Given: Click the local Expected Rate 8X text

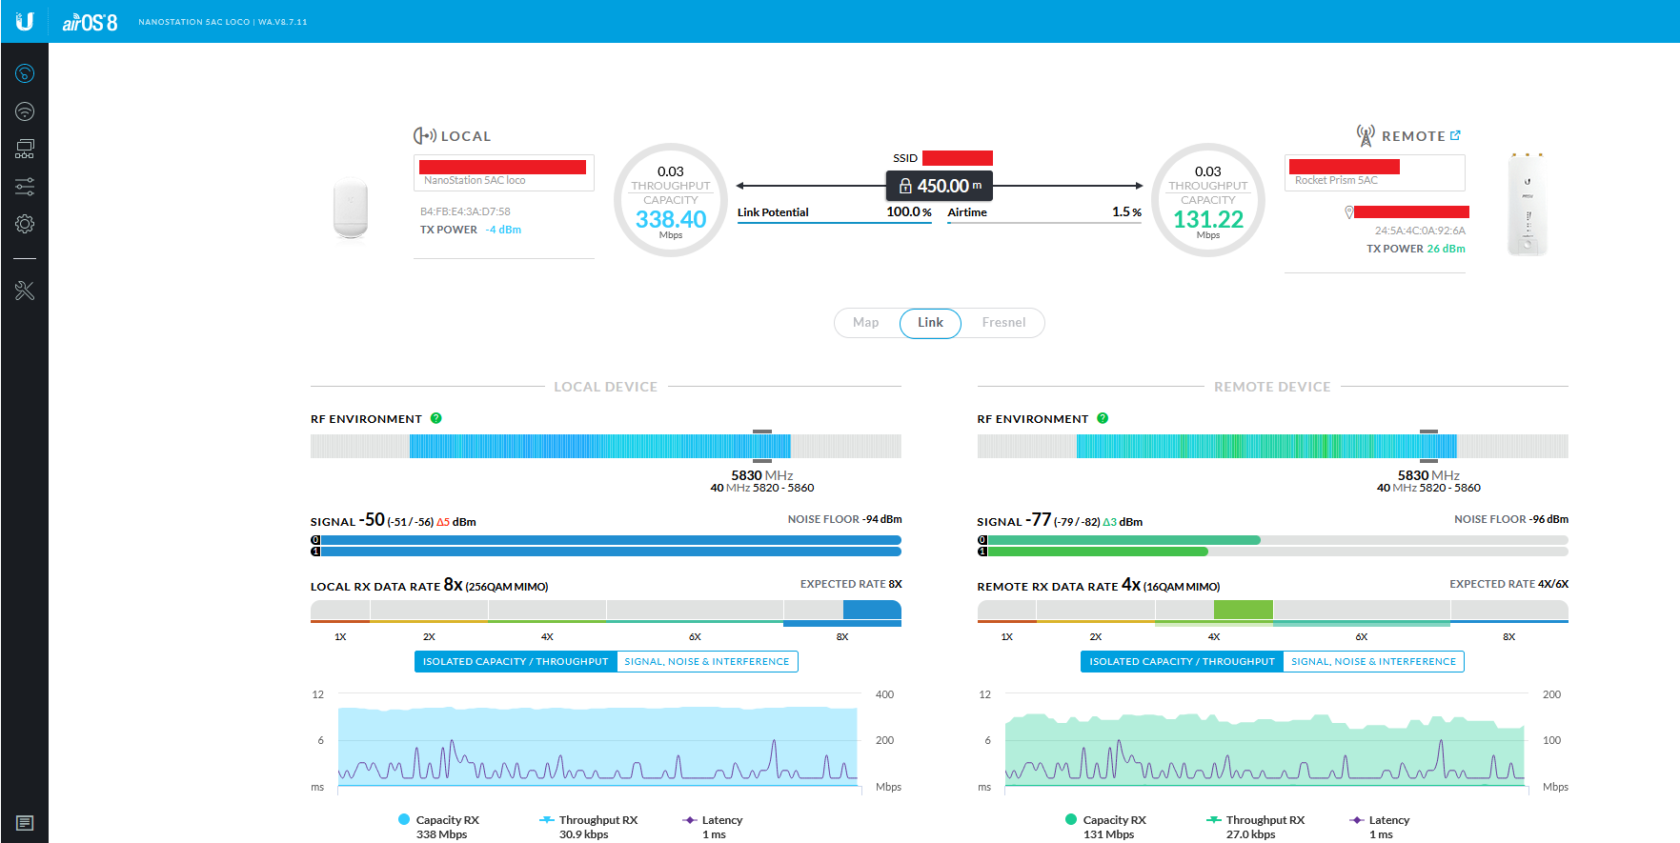Looking at the screenshot, I should click(x=851, y=584).
